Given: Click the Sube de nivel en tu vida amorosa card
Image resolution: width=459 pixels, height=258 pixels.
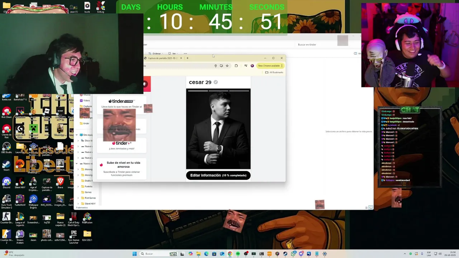Looking at the screenshot, I should 121,168.
